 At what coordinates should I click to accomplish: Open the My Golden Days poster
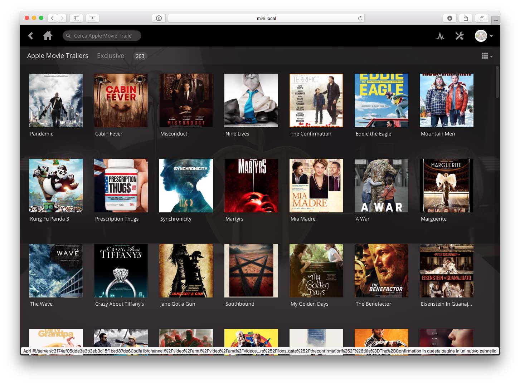click(316, 271)
